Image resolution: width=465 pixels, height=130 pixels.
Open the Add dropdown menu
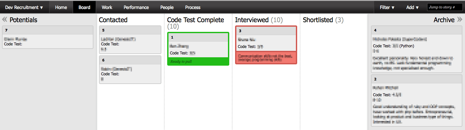[412, 7]
